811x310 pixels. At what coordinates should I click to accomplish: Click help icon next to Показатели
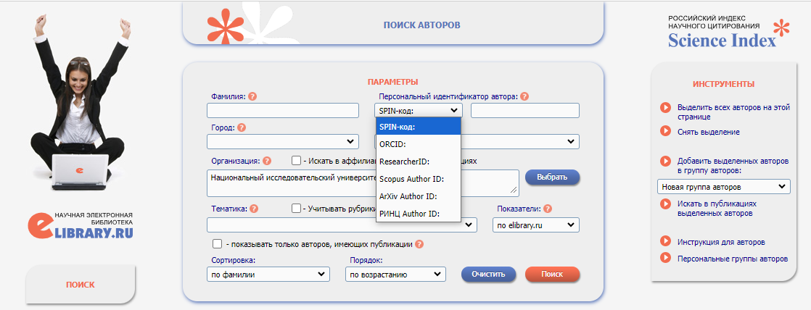(547, 209)
